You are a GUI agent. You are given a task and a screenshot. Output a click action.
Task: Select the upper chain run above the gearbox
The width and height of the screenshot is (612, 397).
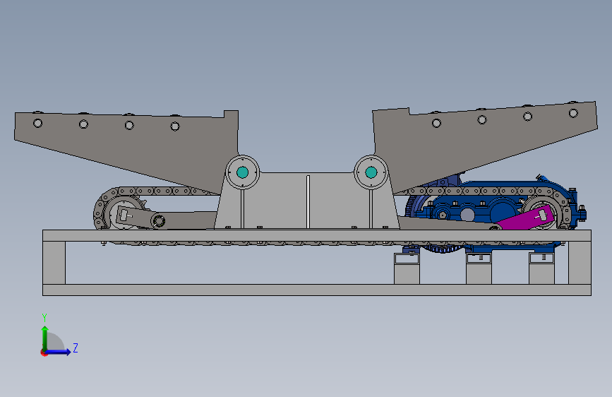(476, 191)
